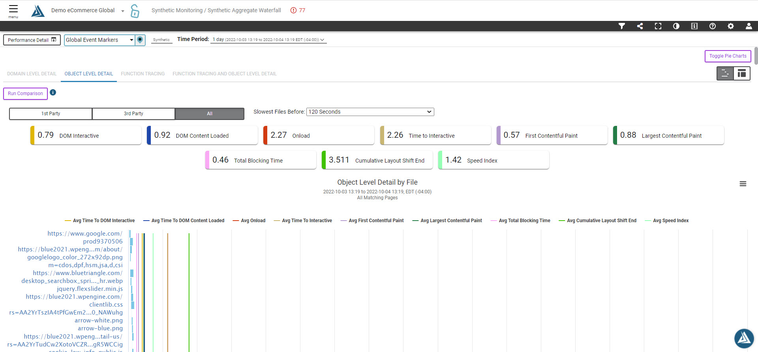Click Toggle Pie Charts button
Screen dimensions: 758x352
(x=728, y=56)
